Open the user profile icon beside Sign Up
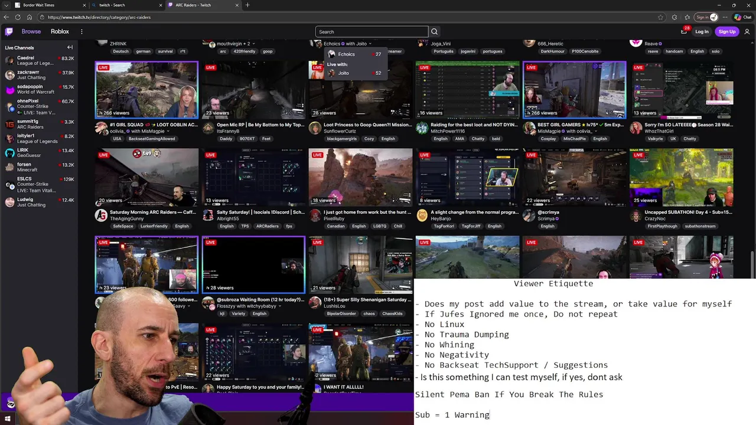Screen dimensions: 756x425 point(747,31)
